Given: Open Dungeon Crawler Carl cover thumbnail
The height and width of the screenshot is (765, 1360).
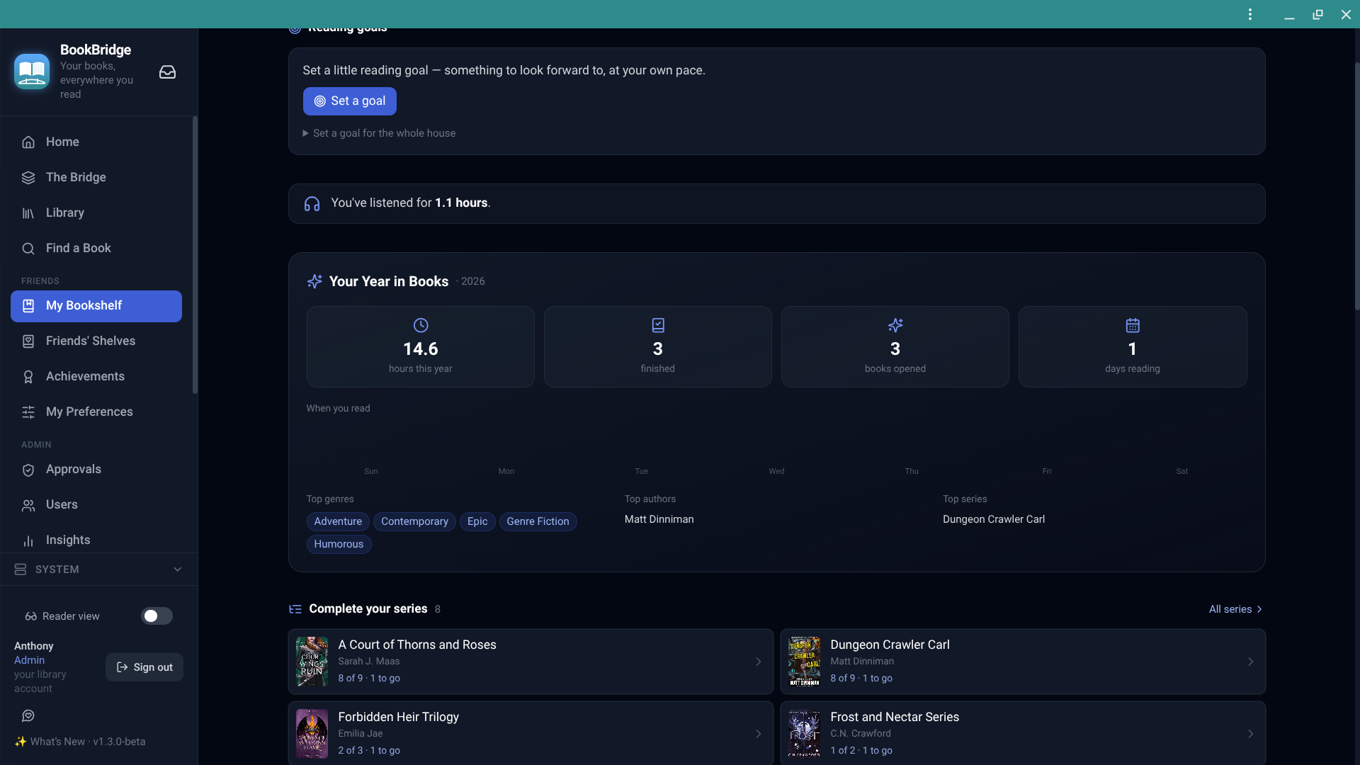Looking at the screenshot, I should tap(804, 662).
